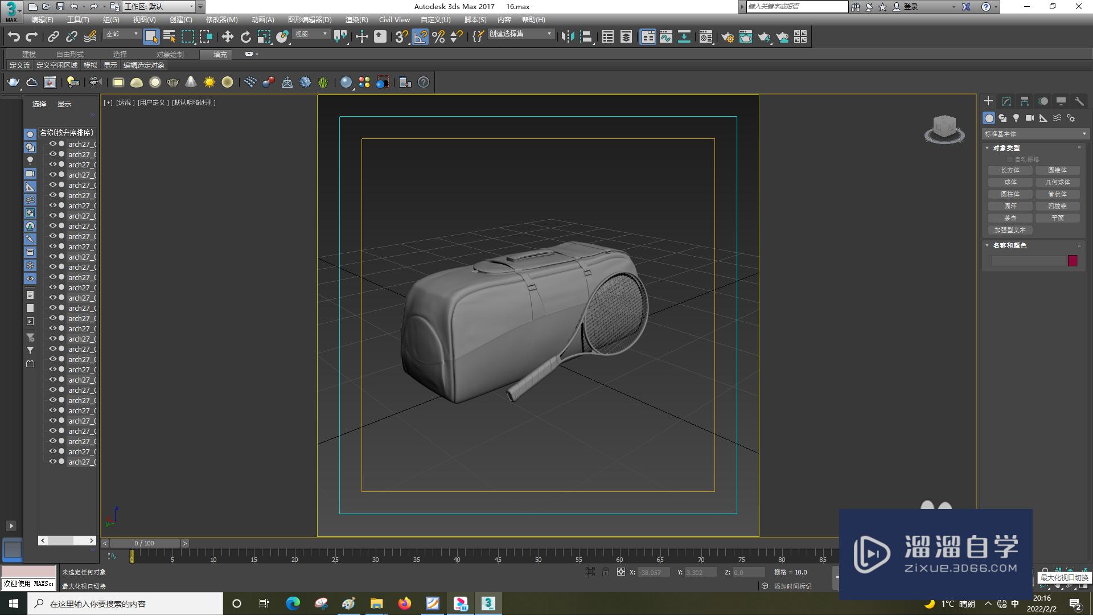1093x616 pixels.
Task: Switch to the Modify command panel tab
Action: 1006,101
